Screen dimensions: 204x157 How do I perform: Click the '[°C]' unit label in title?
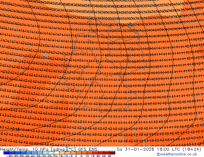point(71,149)
